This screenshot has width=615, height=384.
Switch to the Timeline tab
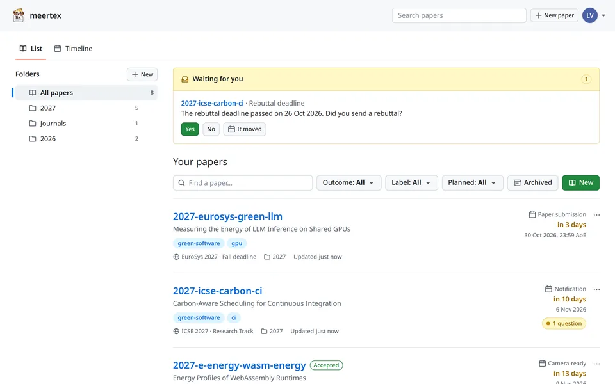click(x=73, y=49)
